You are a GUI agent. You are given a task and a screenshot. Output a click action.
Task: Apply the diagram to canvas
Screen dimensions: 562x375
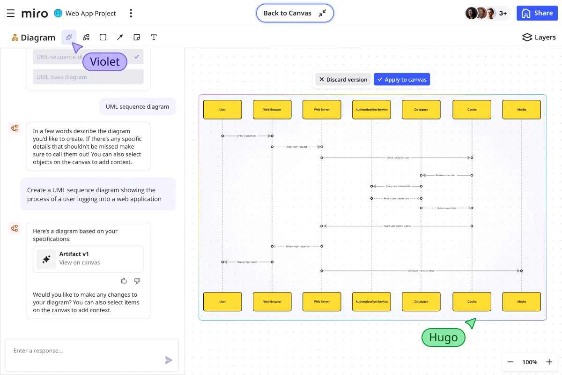(x=402, y=80)
